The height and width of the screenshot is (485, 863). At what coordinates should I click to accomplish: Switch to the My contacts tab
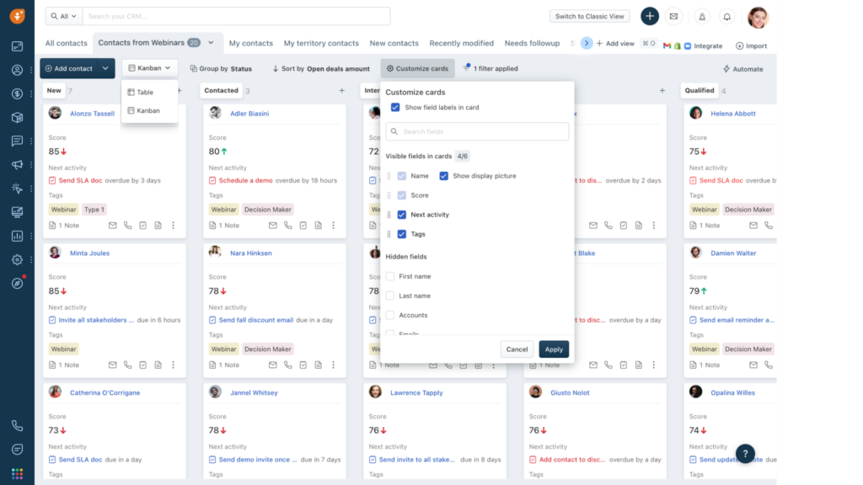251,43
